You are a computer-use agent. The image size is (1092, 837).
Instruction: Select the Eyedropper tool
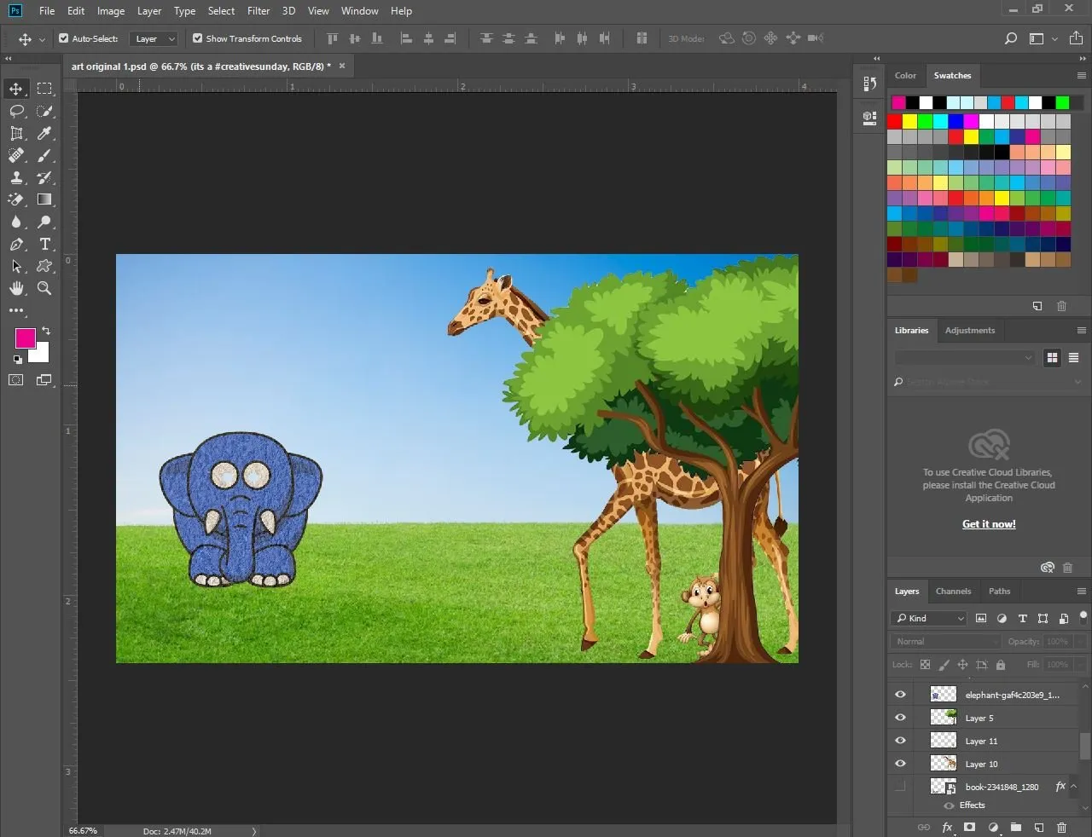[x=45, y=133]
